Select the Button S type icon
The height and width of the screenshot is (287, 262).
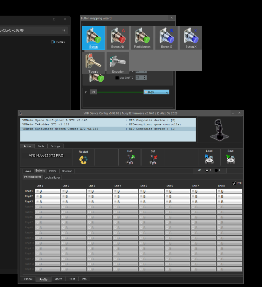[x=166, y=38]
